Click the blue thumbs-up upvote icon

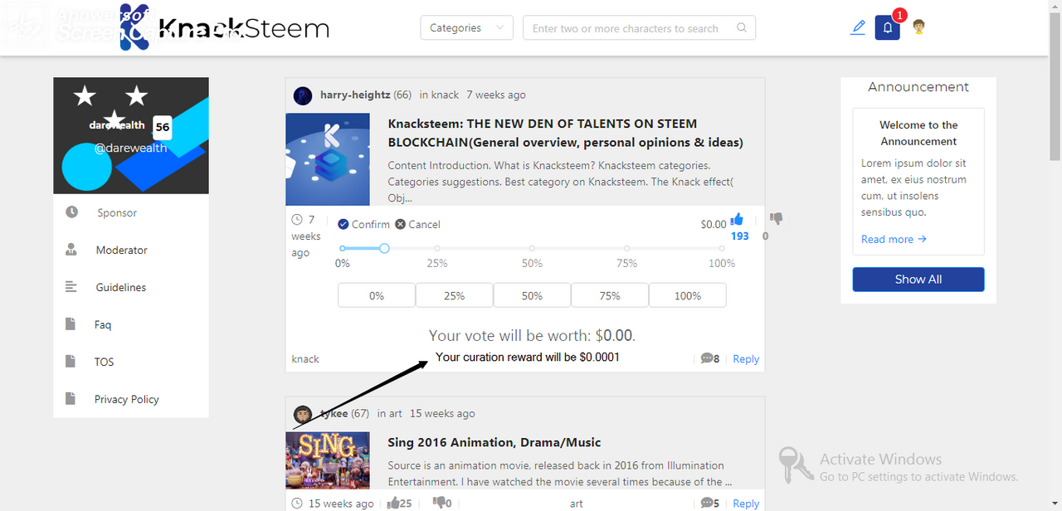[737, 219]
